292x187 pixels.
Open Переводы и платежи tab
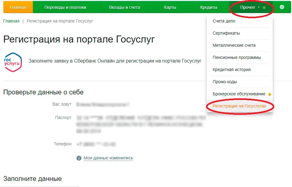(65, 7)
